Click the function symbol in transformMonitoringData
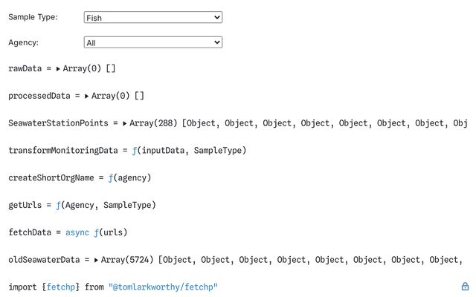Viewport: 476px width, 297px height. (x=135, y=151)
